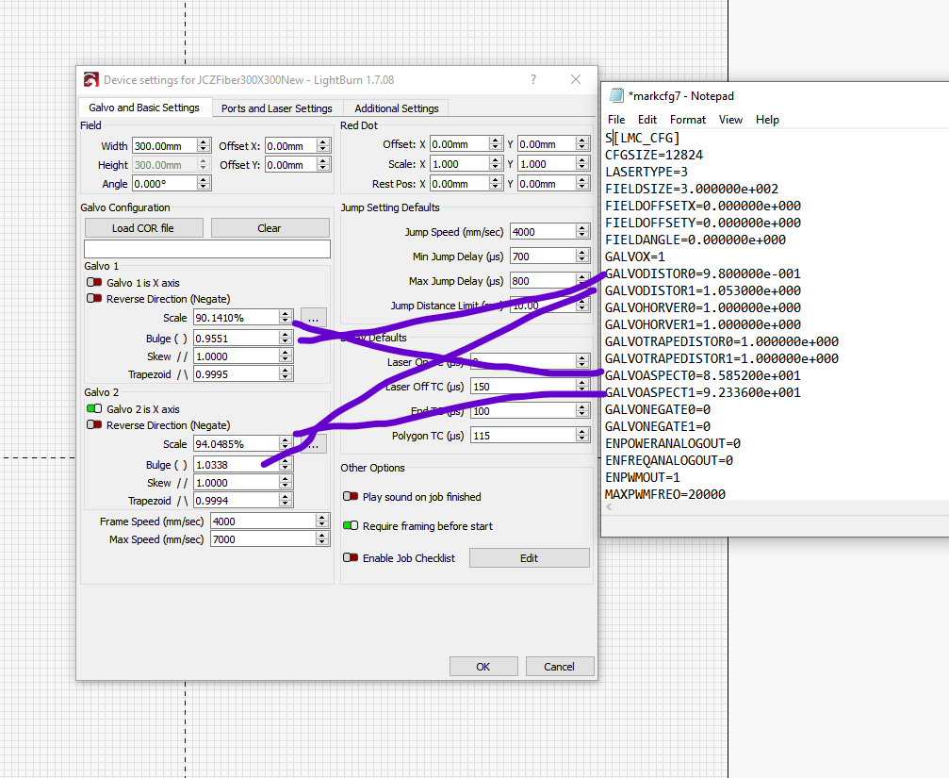Click the COR file path text box
The height and width of the screenshot is (778, 949).
[207, 249]
